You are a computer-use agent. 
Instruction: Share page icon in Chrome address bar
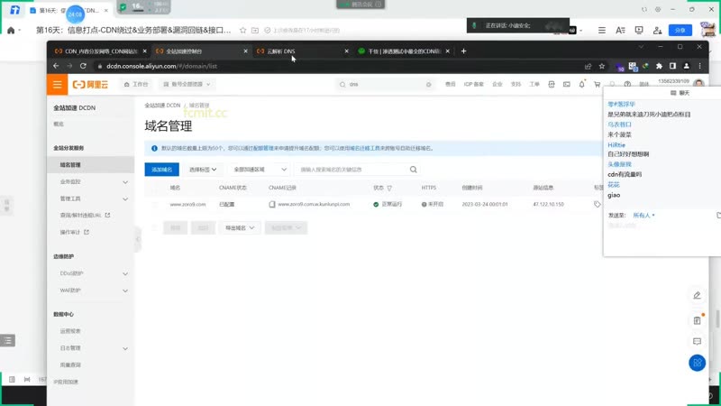(x=589, y=66)
